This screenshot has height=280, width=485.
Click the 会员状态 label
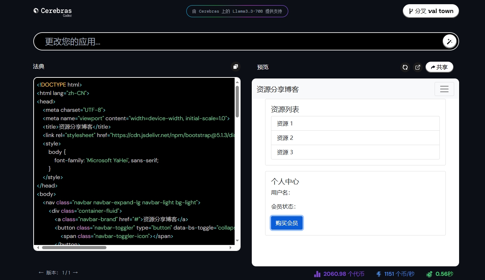click(283, 206)
